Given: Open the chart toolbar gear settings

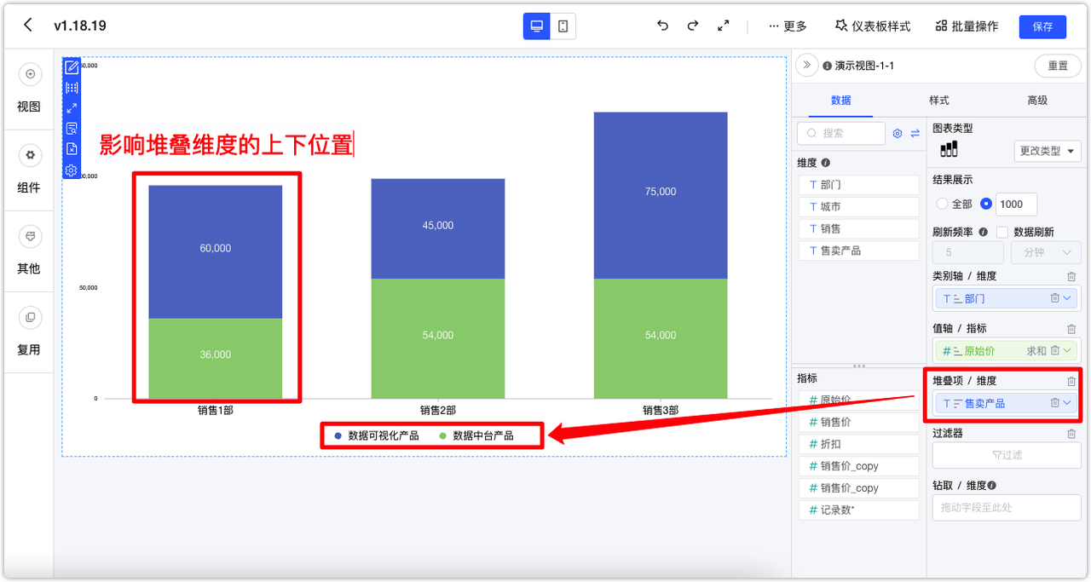Looking at the screenshot, I should 72,170.
